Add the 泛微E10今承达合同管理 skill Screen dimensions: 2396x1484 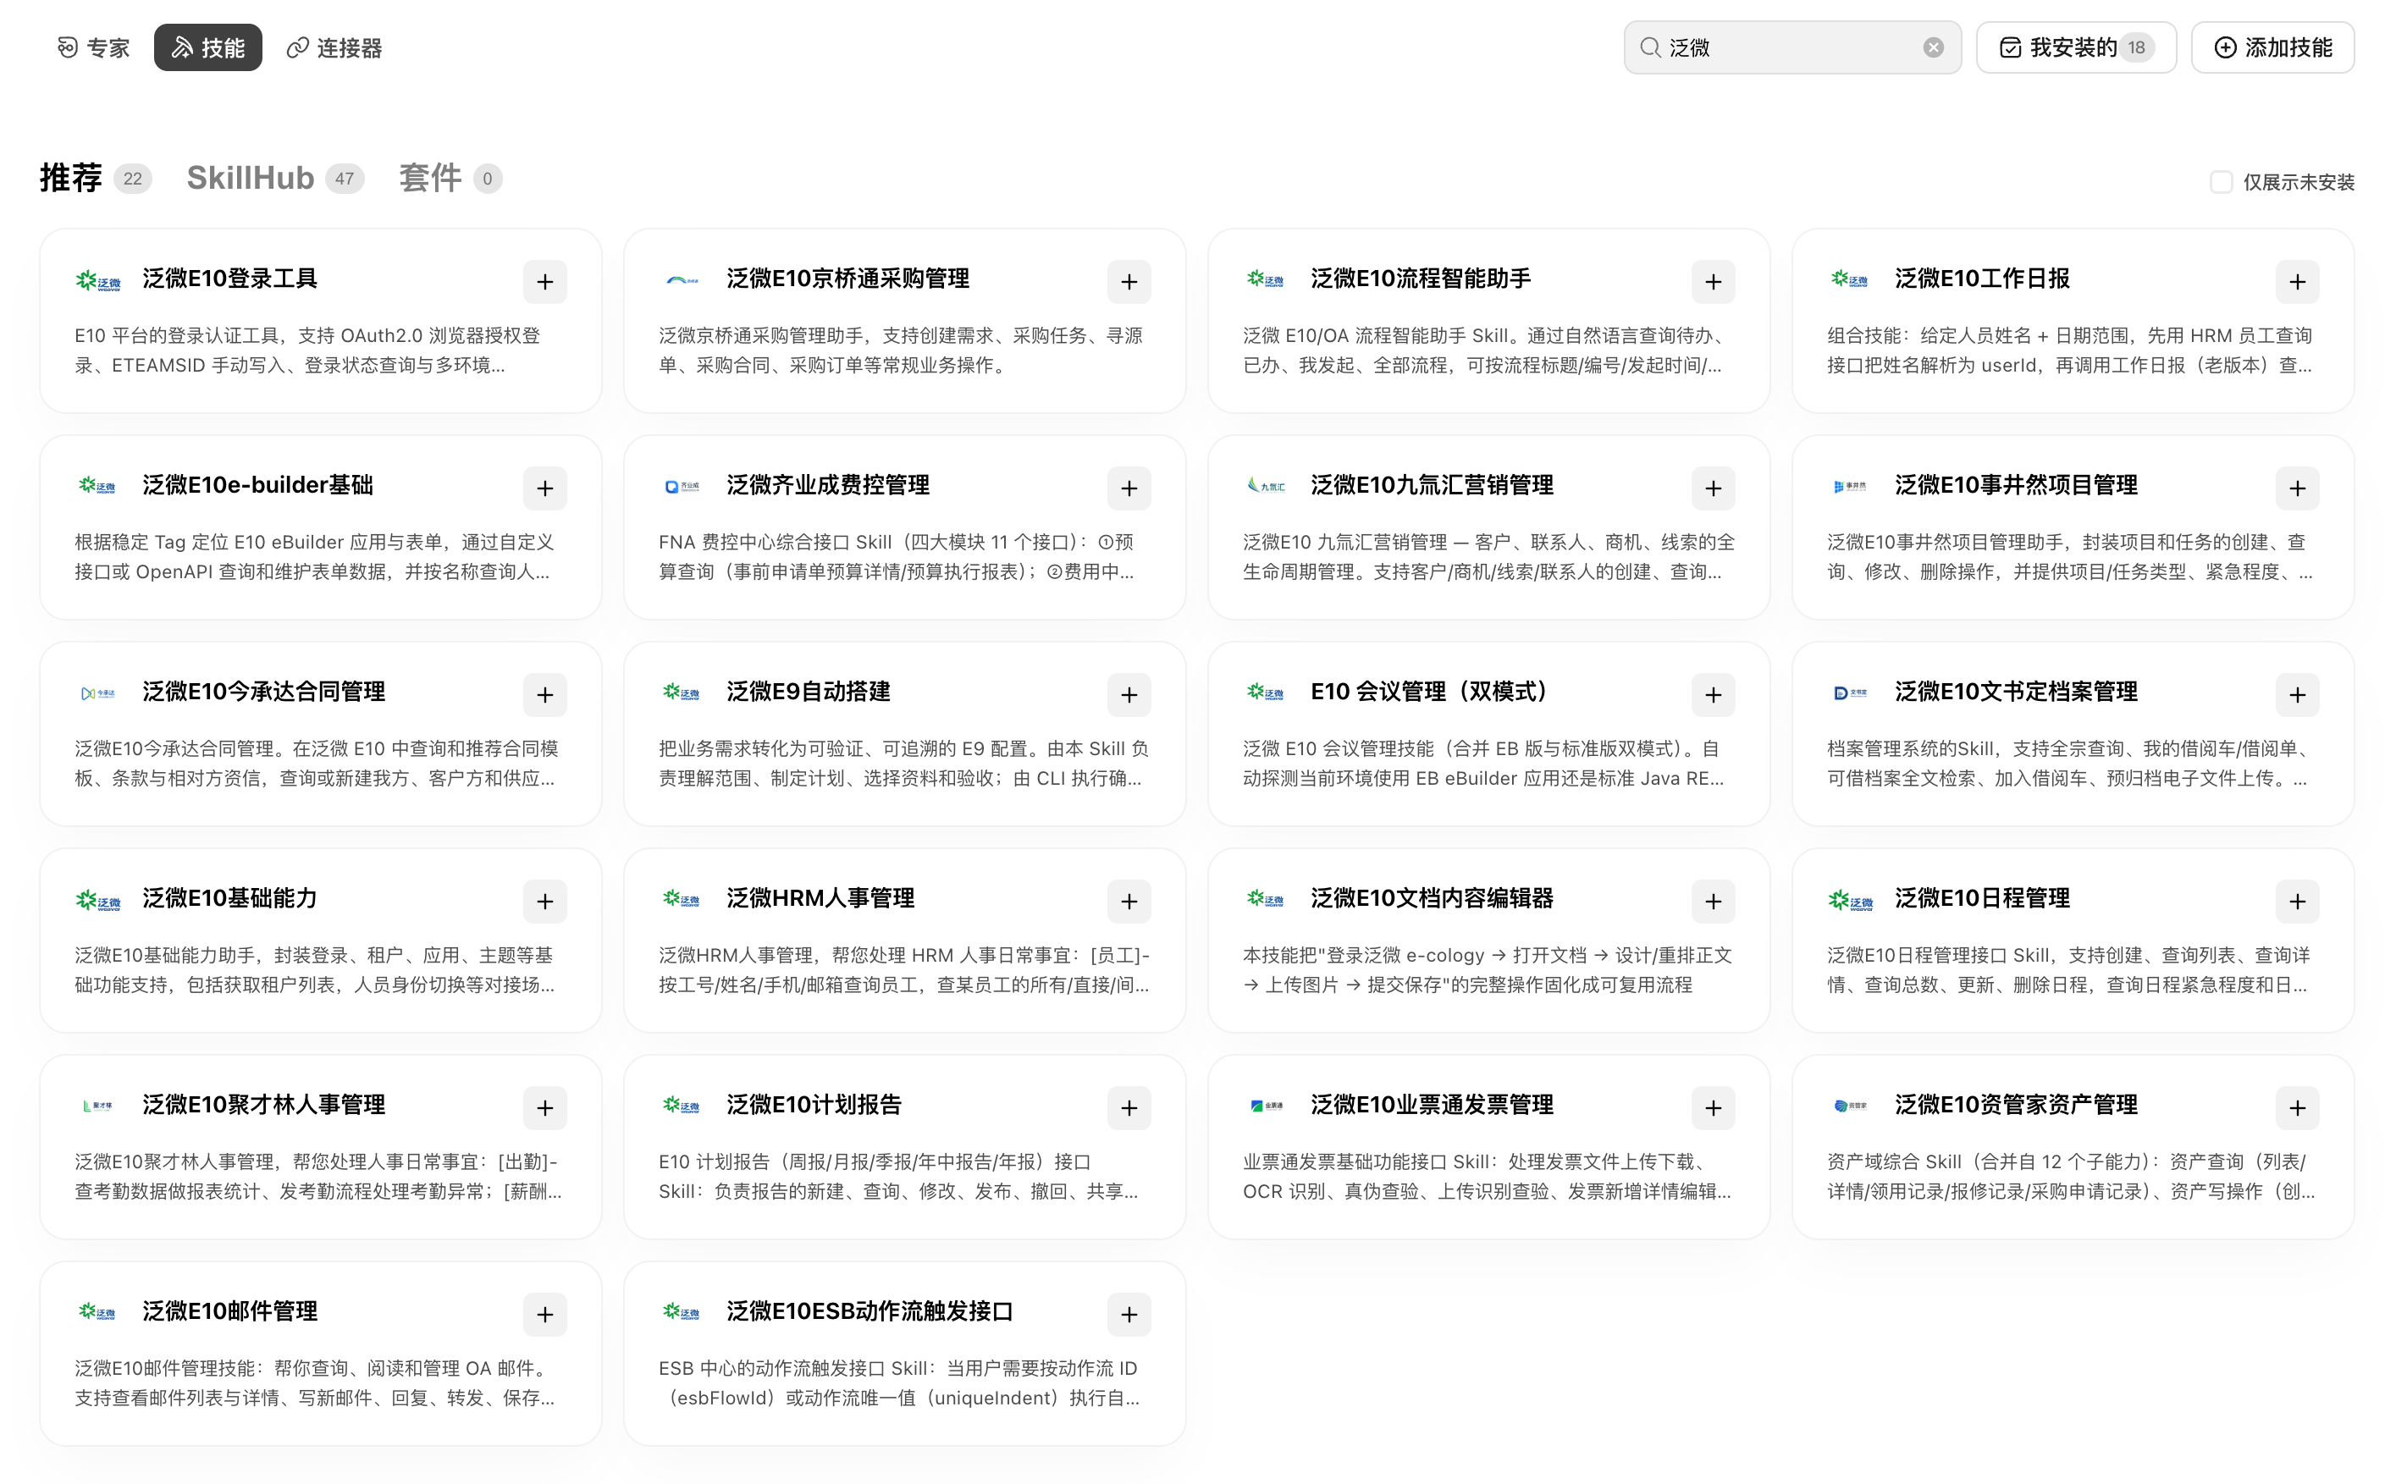pyautogui.click(x=544, y=695)
